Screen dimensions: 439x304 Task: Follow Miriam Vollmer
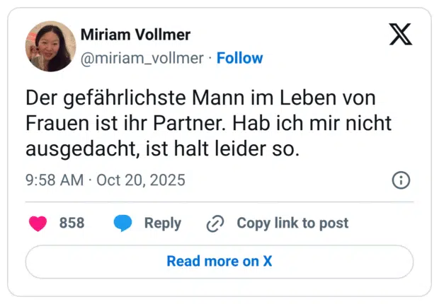tap(239, 58)
